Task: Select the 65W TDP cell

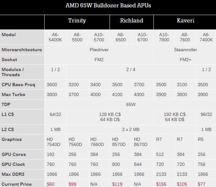Action: [131, 104]
